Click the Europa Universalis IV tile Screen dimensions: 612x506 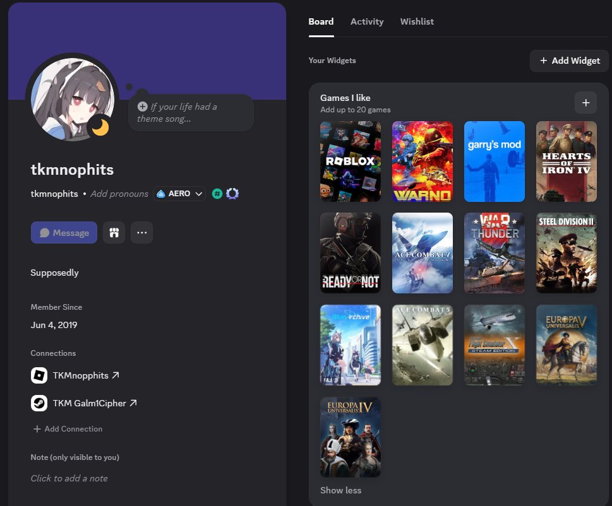[351, 437]
